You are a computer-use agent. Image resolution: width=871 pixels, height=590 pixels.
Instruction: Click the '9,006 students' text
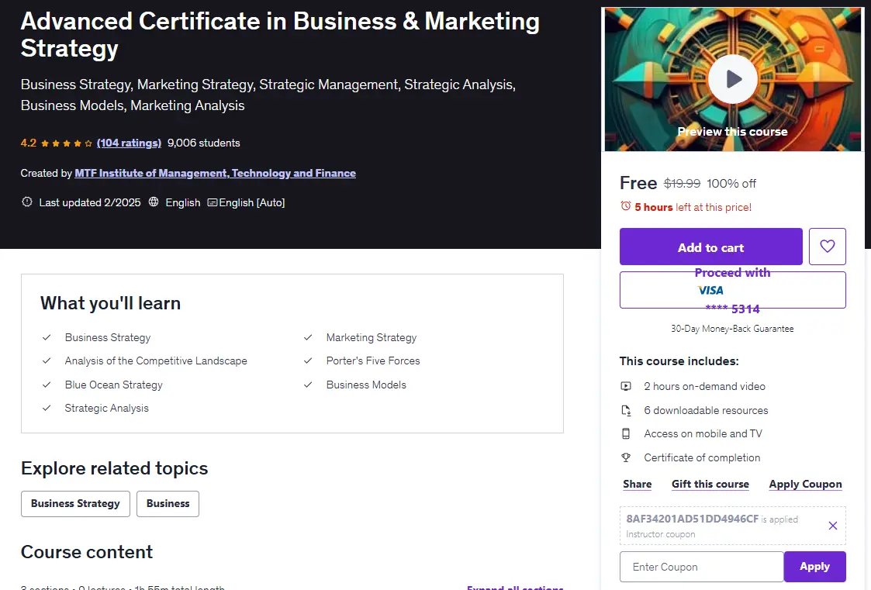[204, 143]
